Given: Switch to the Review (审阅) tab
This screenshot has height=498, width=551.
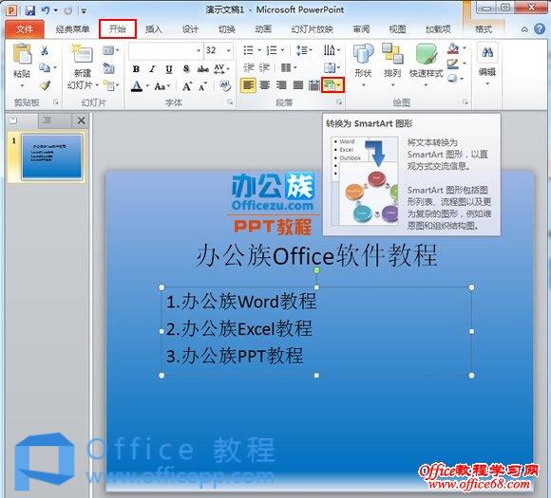Looking at the screenshot, I should [x=361, y=28].
